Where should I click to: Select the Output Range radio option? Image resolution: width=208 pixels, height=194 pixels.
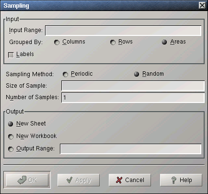click(11, 149)
